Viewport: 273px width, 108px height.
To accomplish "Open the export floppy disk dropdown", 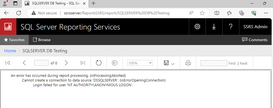I will point(169,63).
